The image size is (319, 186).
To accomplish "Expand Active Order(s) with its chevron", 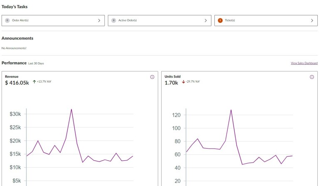I will click(205, 20).
